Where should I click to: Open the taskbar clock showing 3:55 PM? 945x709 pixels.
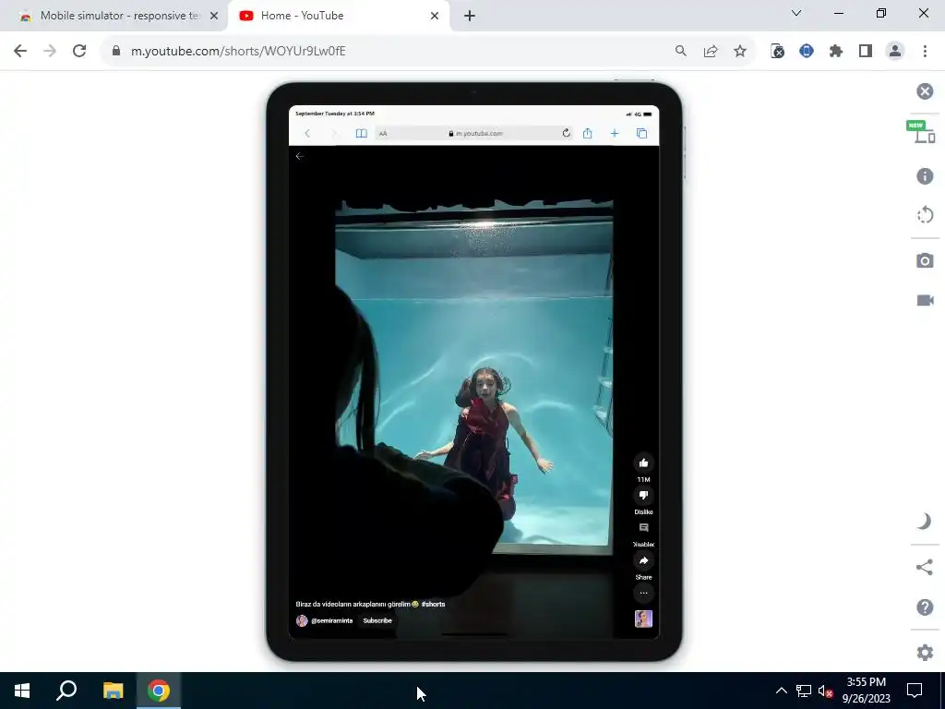point(866,691)
